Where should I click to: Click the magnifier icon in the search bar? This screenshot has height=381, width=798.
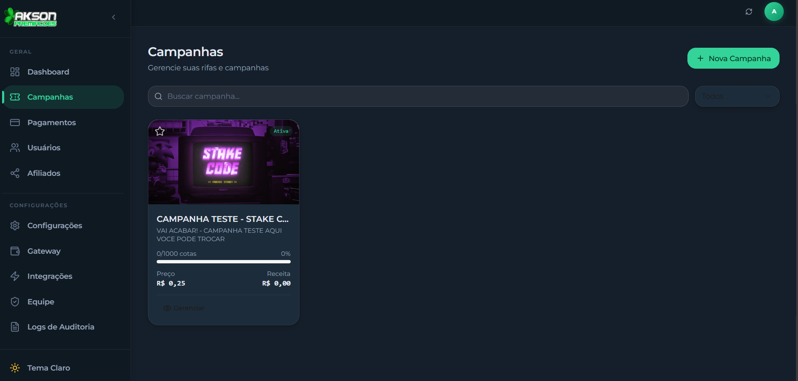pyautogui.click(x=158, y=96)
